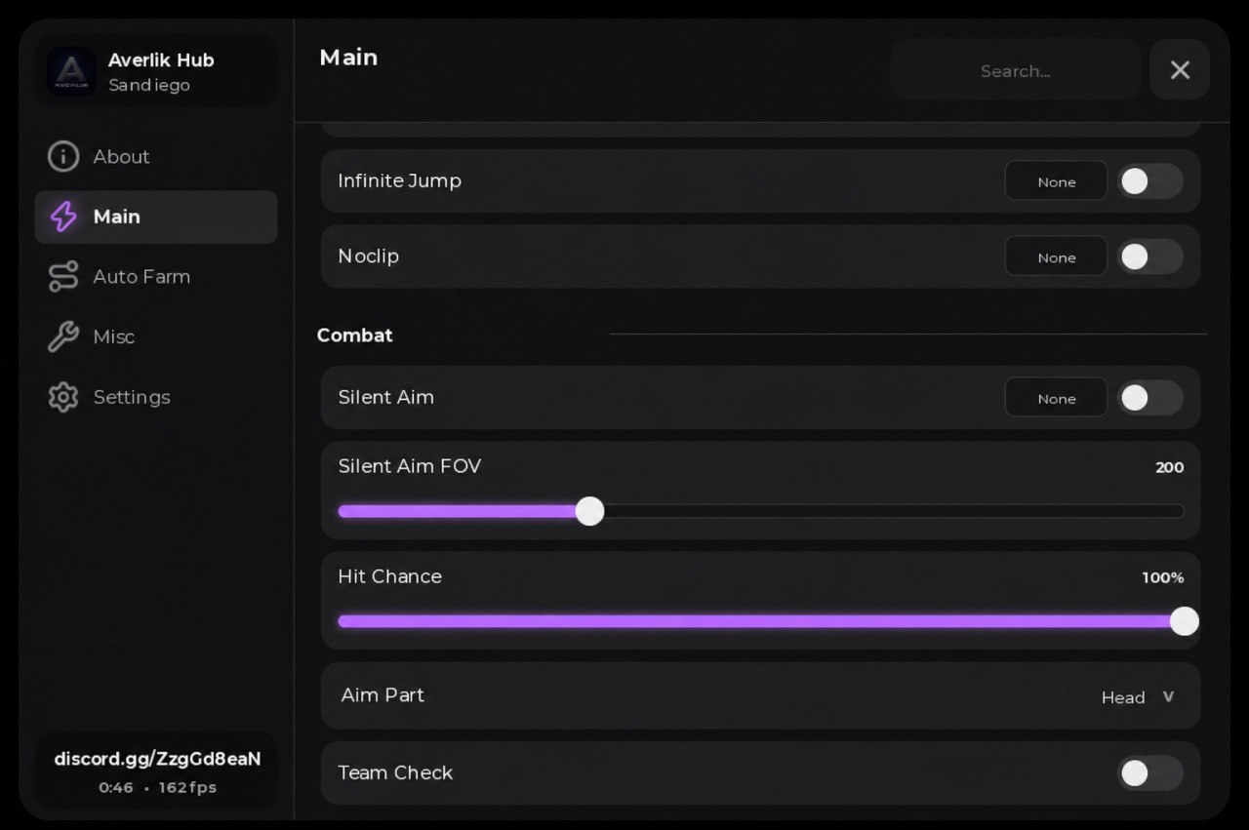Click the About info circle icon

[63, 156]
